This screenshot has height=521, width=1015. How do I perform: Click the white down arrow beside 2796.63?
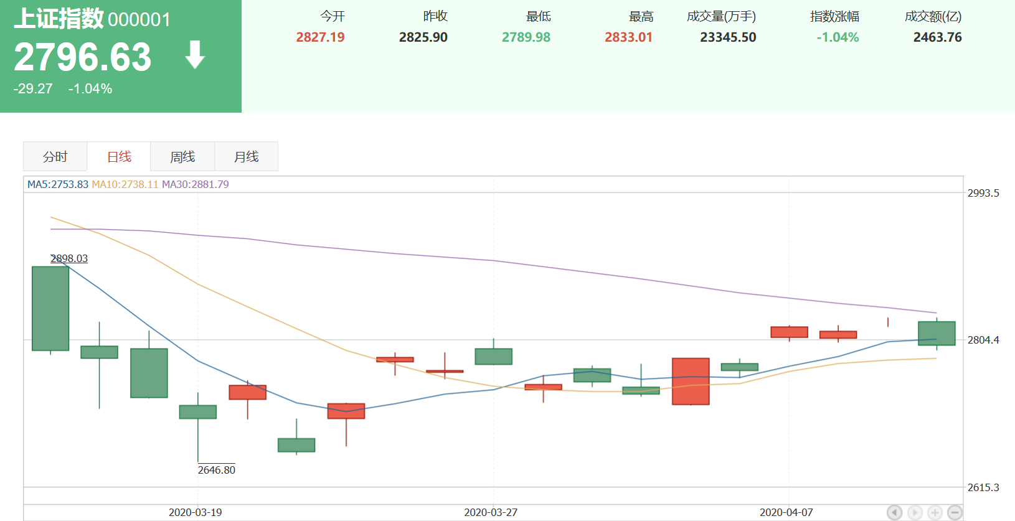(195, 55)
